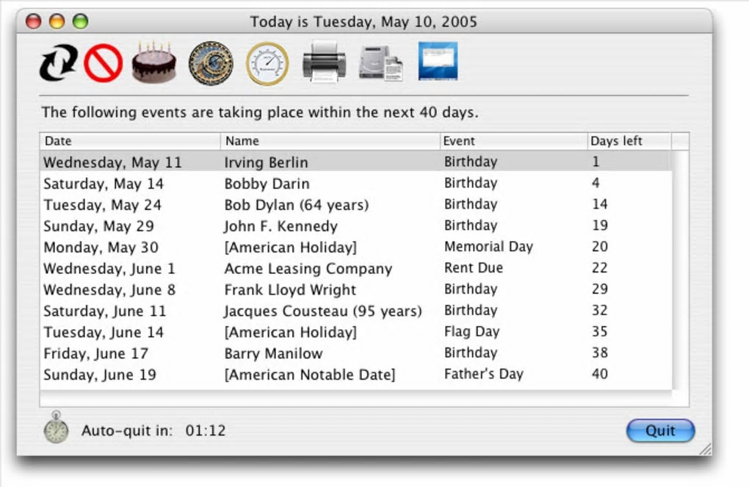Click the gold-rimmed gauge icon
This screenshot has height=487, width=749.
click(x=266, y=63)
